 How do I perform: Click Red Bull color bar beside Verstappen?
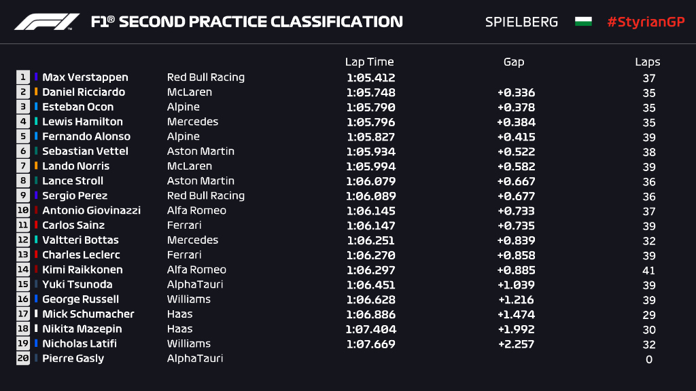click(x=37, y=77)
